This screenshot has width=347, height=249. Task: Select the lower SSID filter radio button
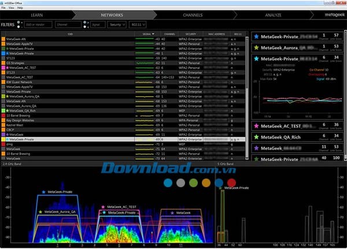[19, 27]
